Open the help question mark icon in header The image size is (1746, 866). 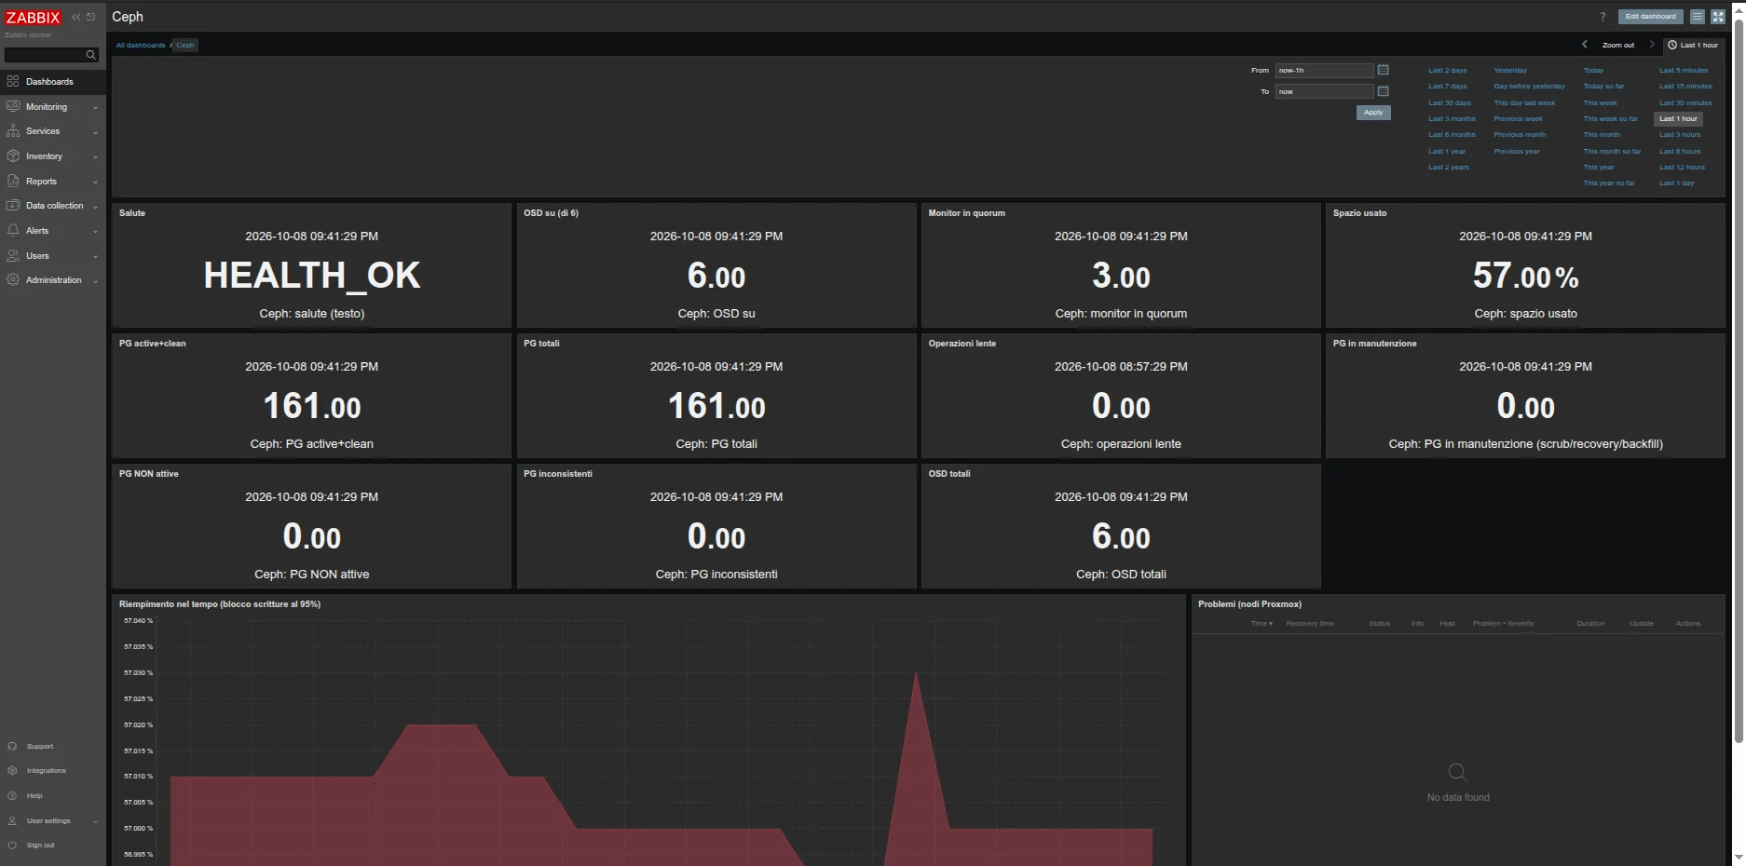tap(1603, 17)
